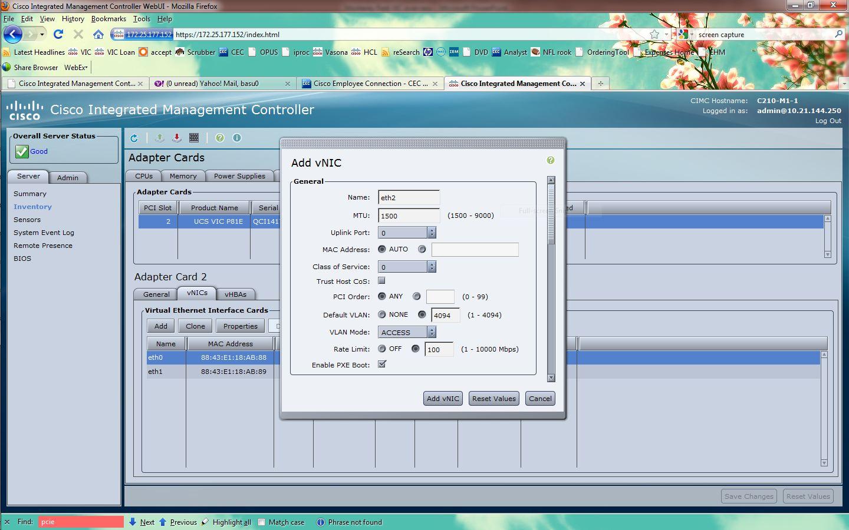Click scroll down arrow in Add vNIC dialog

(x=551, y=378)
